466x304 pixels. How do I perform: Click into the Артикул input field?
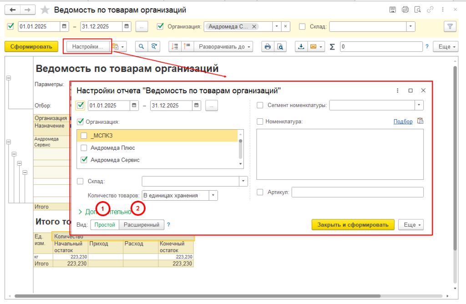[357, 193]
